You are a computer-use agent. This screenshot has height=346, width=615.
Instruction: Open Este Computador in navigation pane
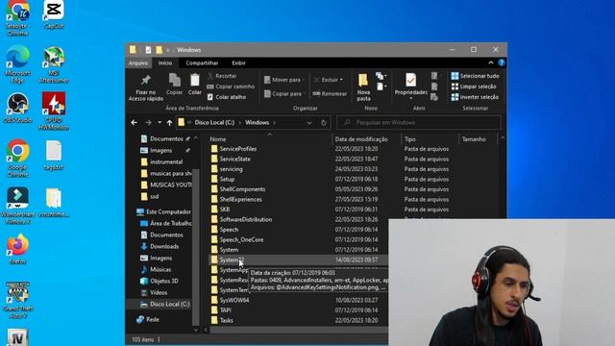[x=164, y=211]
